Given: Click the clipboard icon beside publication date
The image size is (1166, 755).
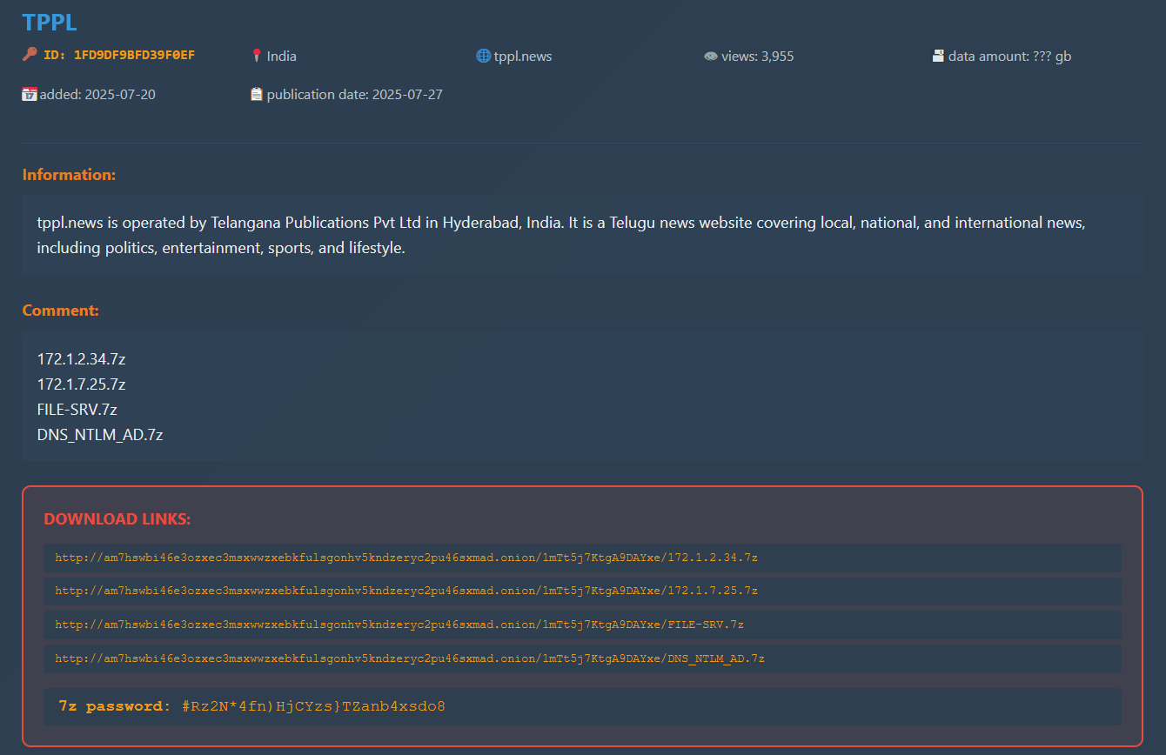Looking at the screenshot, I should tap(257, 94).
